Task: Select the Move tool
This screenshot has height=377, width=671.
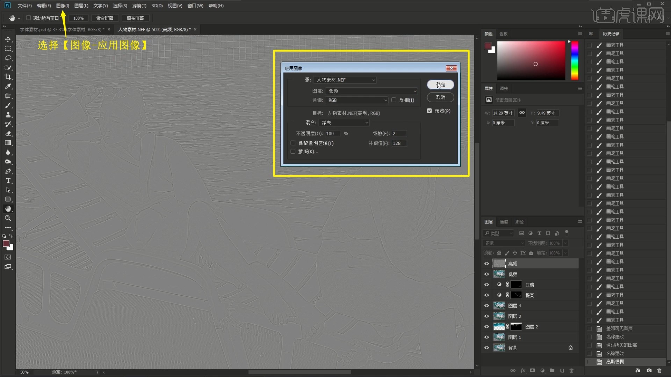Action: click(x=8, y=39)
